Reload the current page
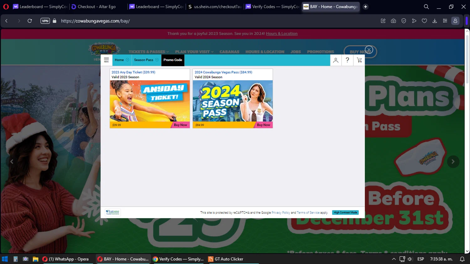470x264 pixels. tap(30, 21)
